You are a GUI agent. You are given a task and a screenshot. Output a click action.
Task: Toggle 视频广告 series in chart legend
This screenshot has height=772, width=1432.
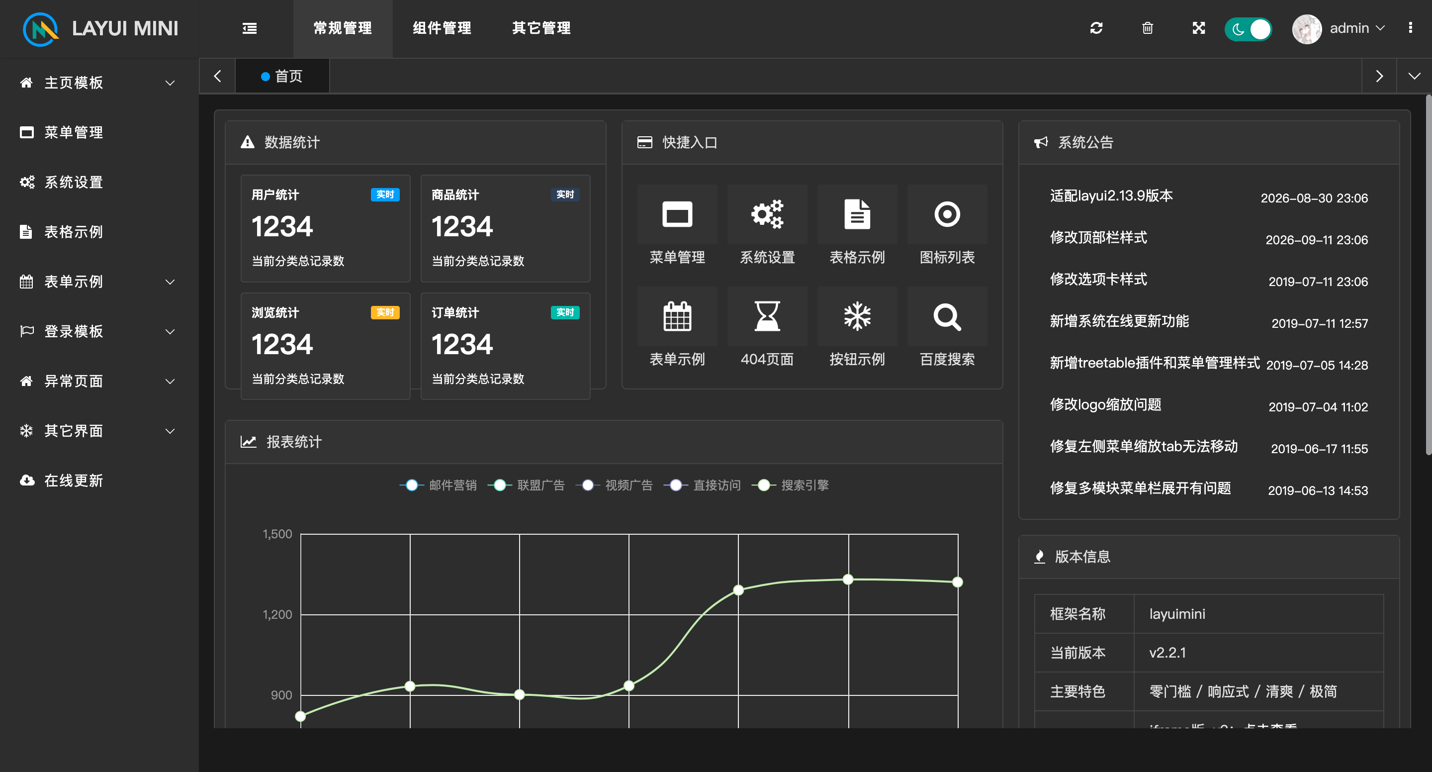(614, 485)
